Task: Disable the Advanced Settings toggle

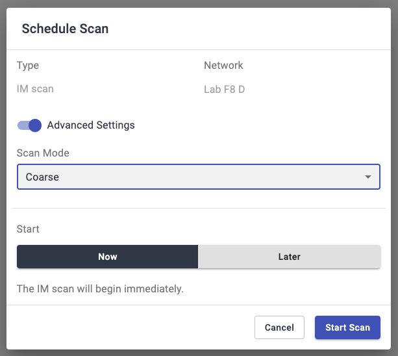Action: (29, 125)
